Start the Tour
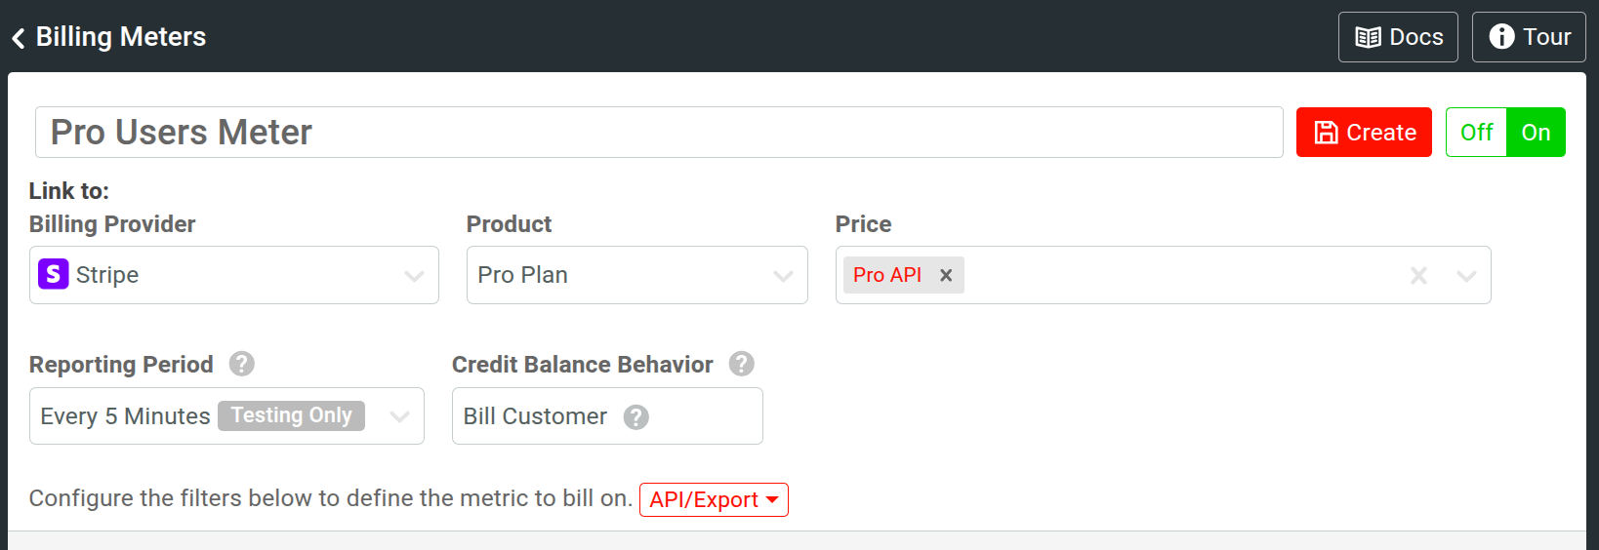Viewport: 1599px width, 550px height. 1529,37
